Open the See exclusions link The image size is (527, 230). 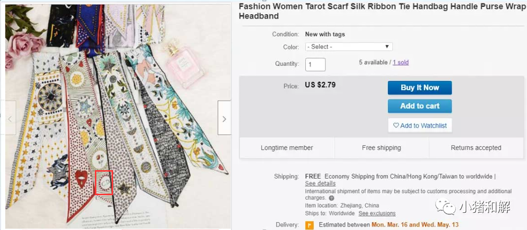(x=377, y=214)
